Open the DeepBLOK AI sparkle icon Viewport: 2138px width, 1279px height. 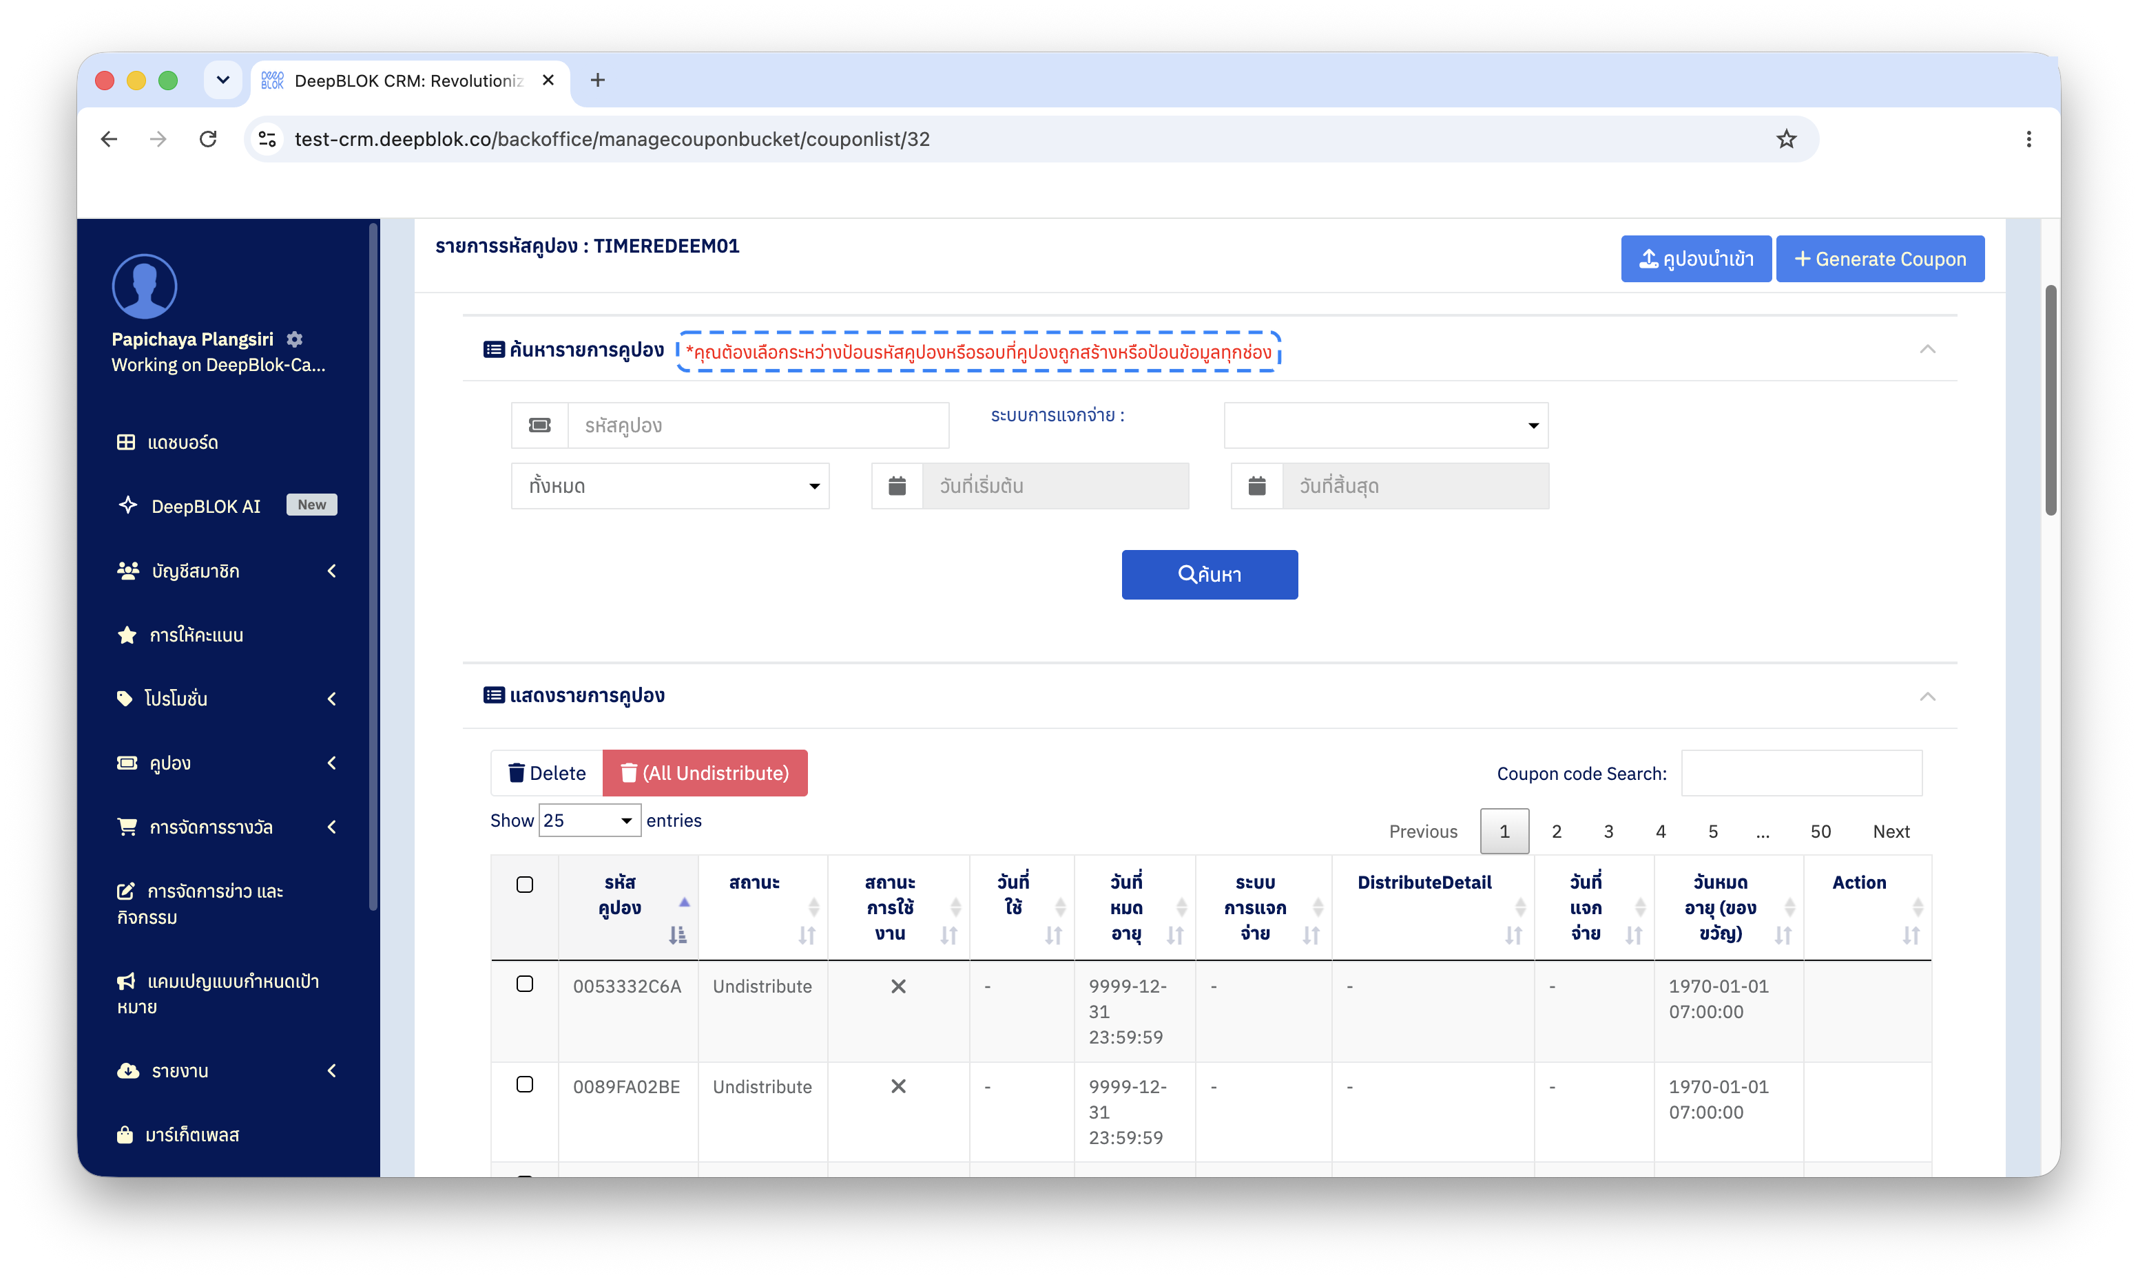(x=127, y=505)
